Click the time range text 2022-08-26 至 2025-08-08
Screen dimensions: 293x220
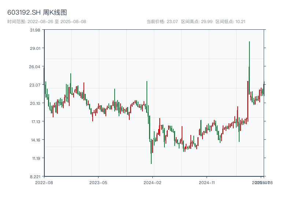(x=47, y=22)
